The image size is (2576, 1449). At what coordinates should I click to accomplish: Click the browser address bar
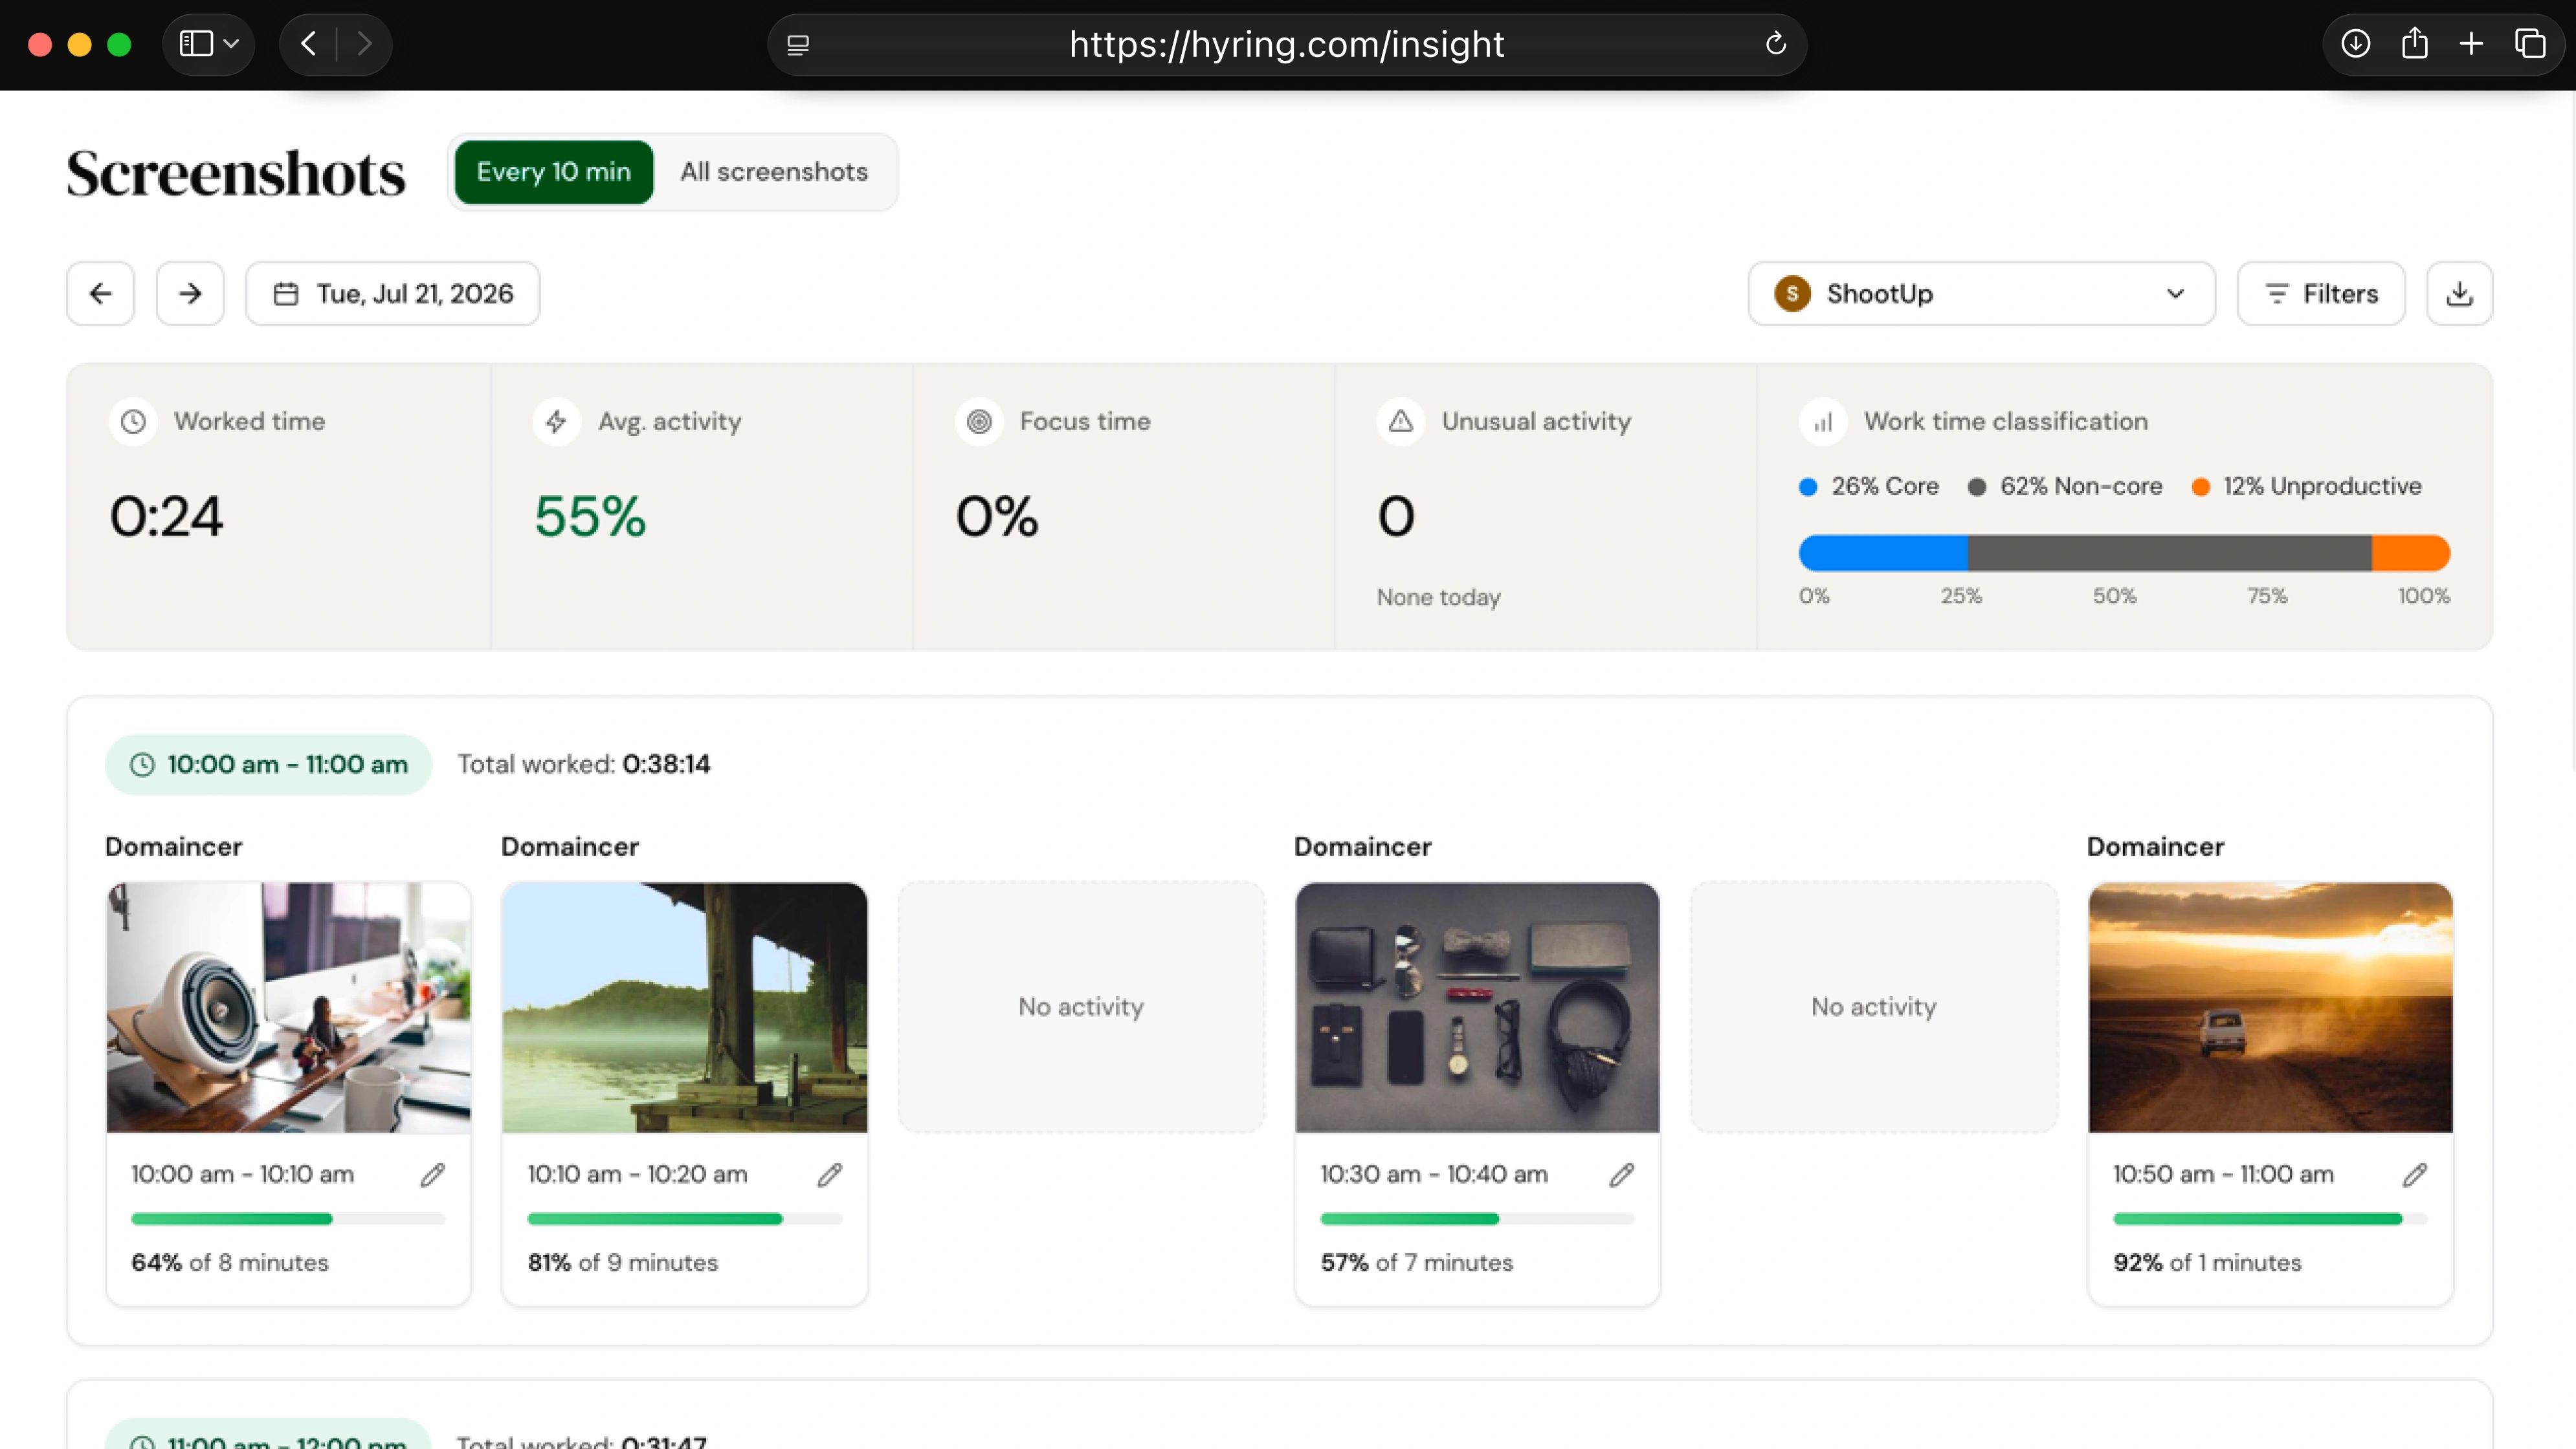(1286, 44)
